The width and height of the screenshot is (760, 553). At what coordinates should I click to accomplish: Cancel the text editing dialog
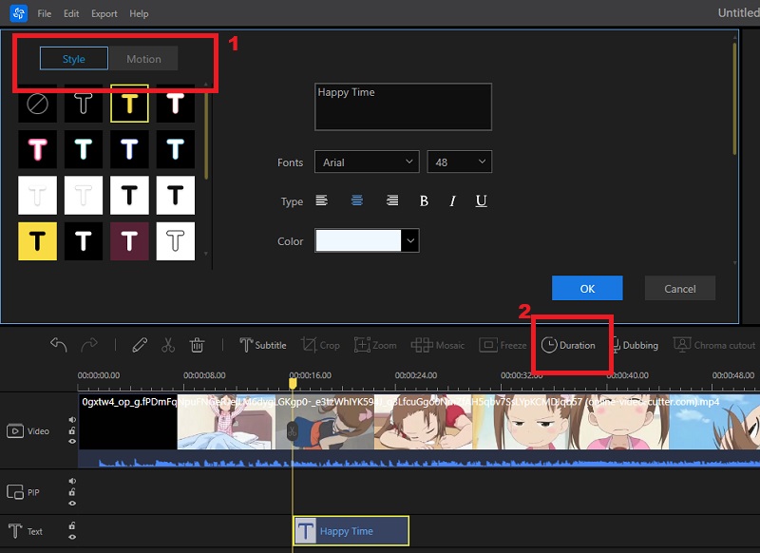[679, 288]
